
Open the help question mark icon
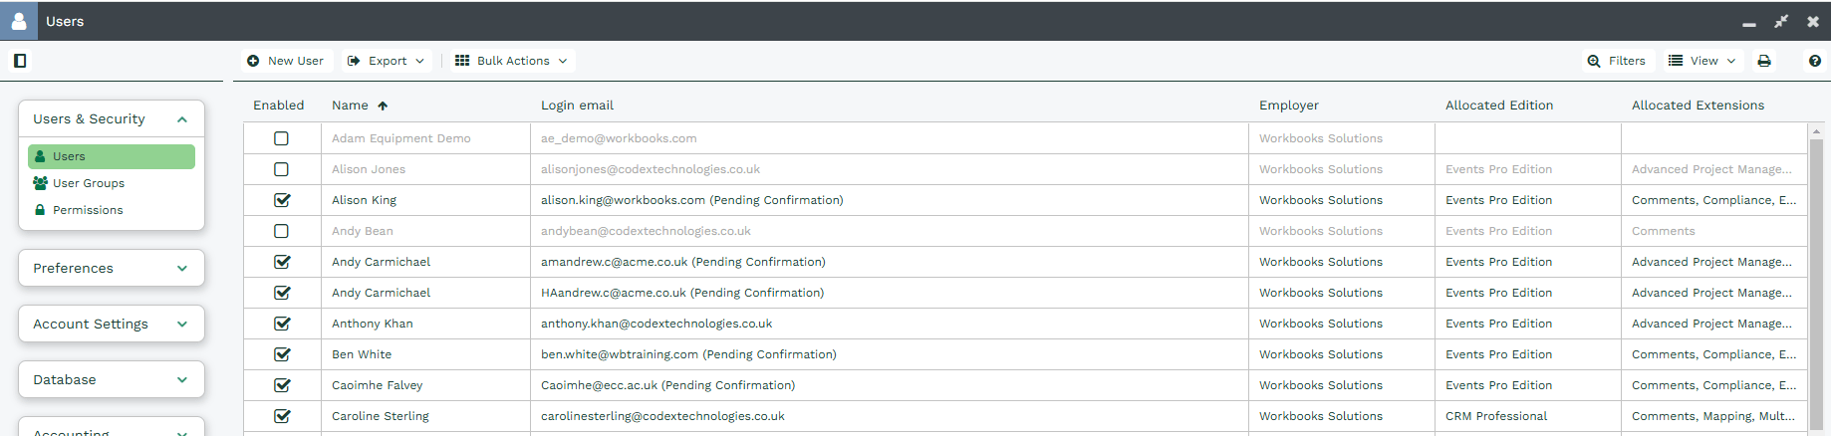click(1815, 61)
